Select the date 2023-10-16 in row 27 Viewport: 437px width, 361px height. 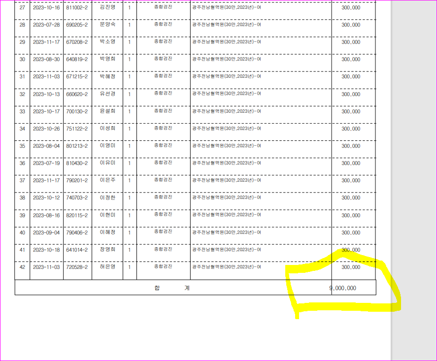pyautogui.click(x=46, y=7)
